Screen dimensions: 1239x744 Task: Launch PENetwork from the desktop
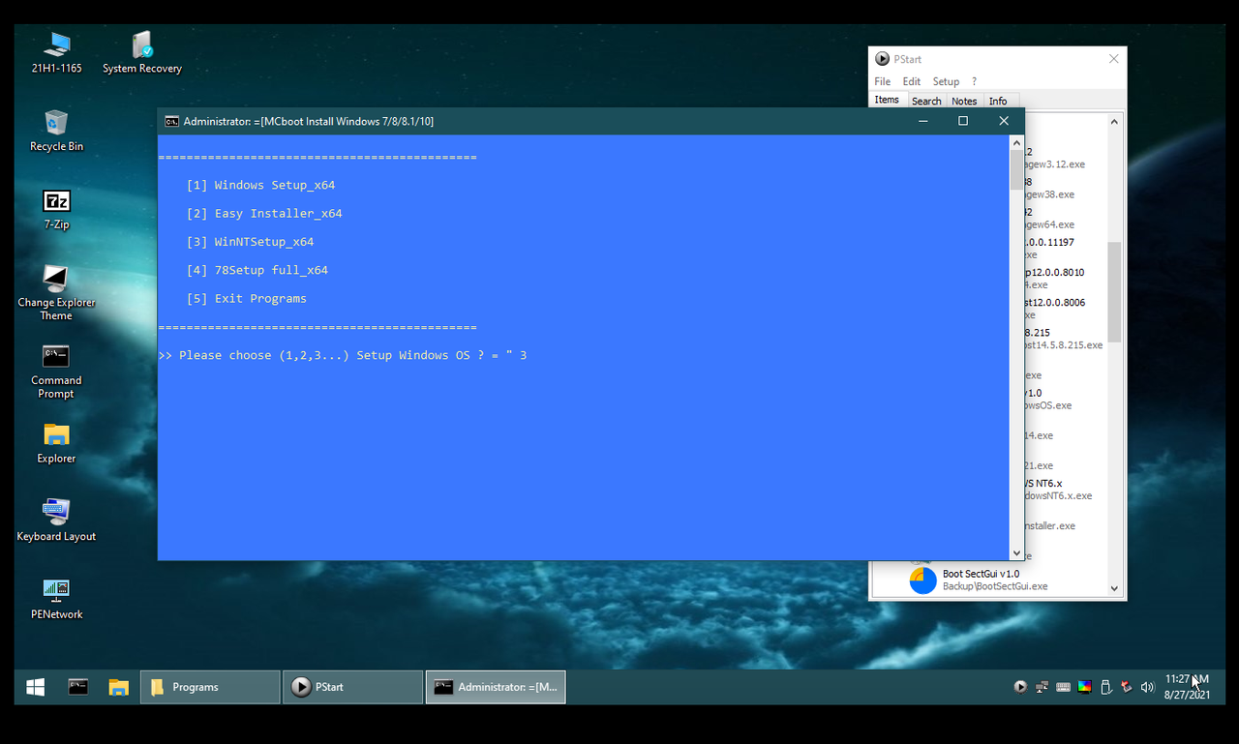56,600
